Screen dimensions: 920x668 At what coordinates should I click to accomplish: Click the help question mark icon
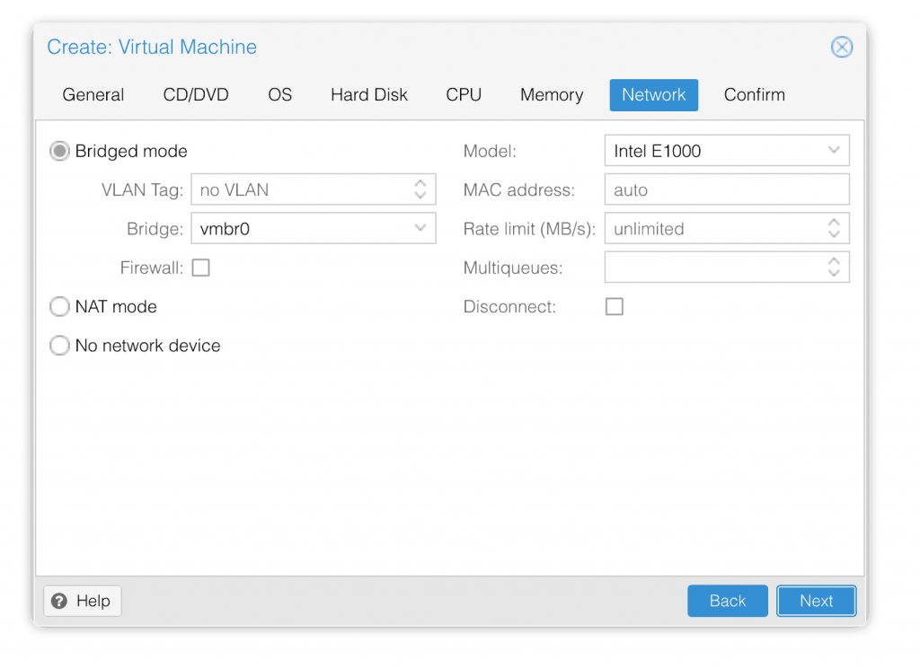click(59, 601)
